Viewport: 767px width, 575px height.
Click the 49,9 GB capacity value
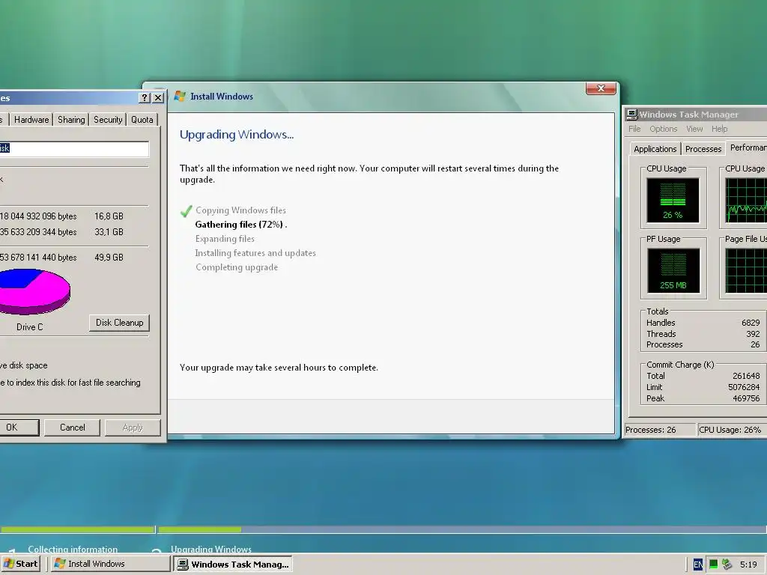tap(109, 258)
